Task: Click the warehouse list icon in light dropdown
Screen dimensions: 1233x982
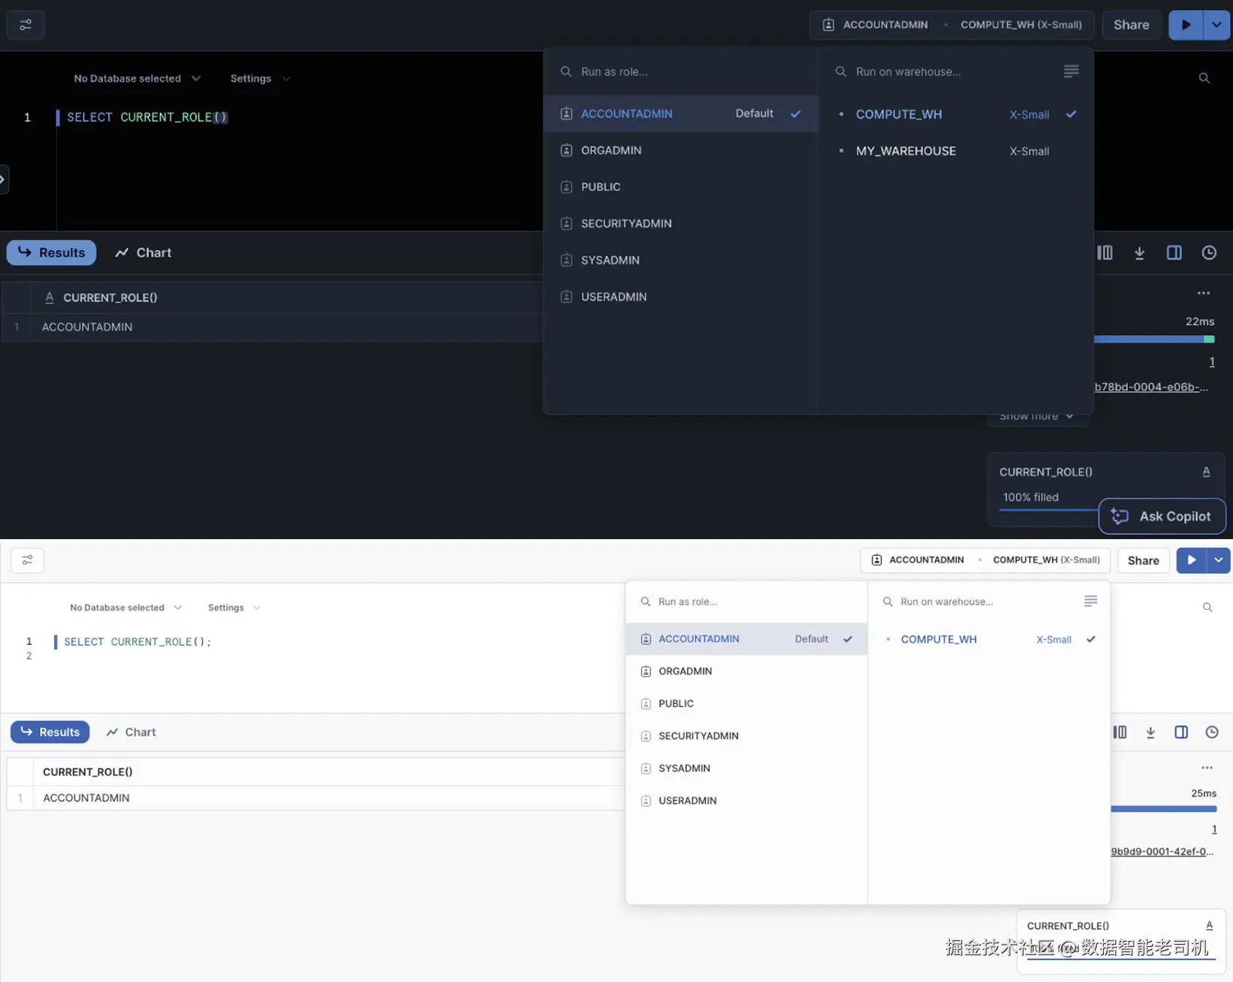Action: [x=1091, y=601]
